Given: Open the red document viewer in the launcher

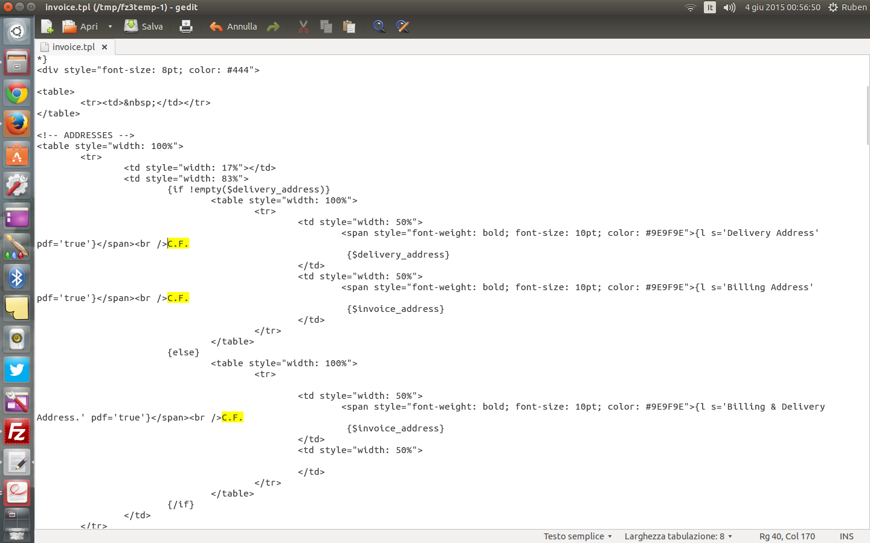Looking at the screenshot, I should [x=17, y=494].
